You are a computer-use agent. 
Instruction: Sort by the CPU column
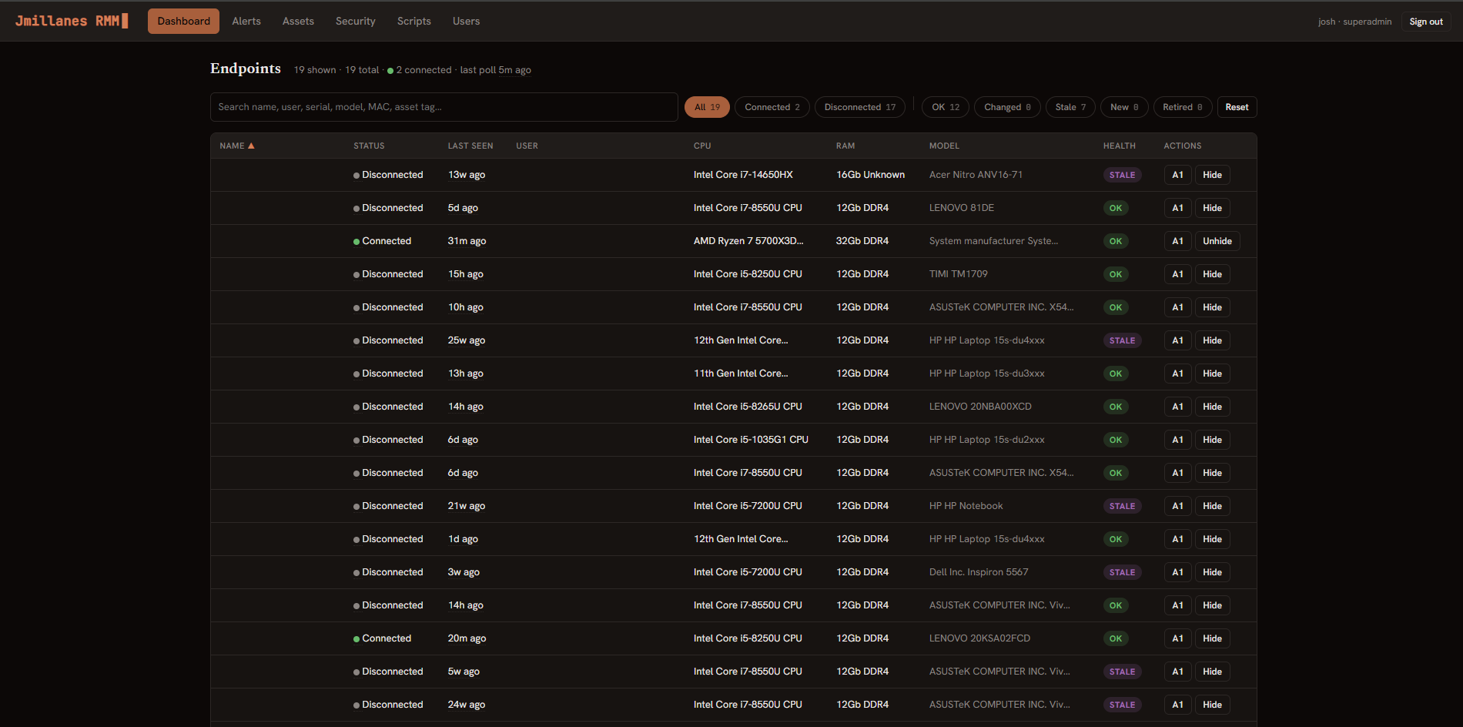pos(702,146)
